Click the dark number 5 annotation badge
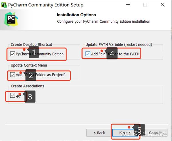The width and height of the screenshot is (172, 141). coord(139,130)
